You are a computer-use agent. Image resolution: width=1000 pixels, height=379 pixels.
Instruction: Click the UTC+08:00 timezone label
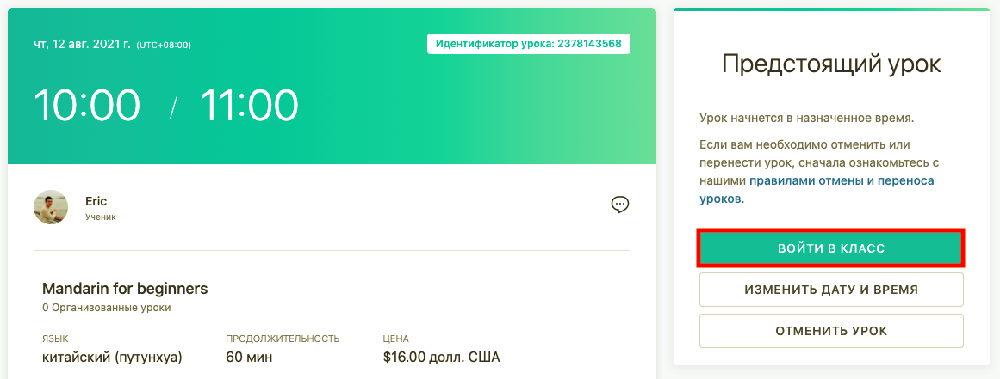pos(164,46)
